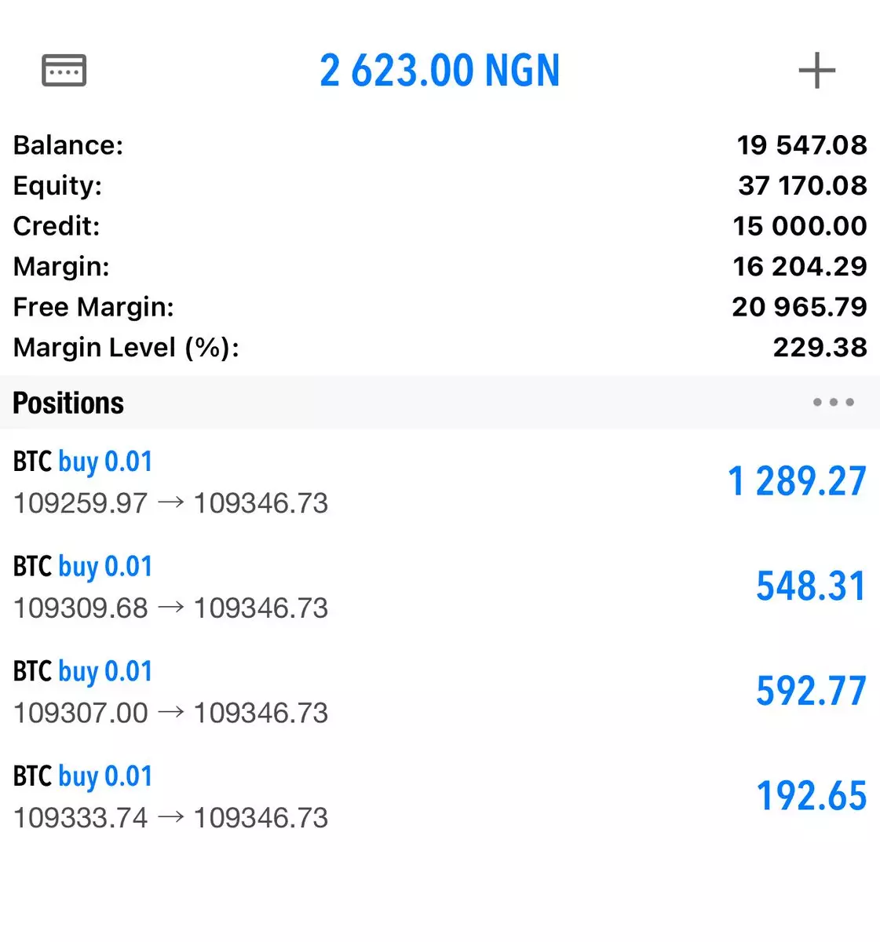
Task: Tap the Margin row value 16 204.29
Action: (x=799, y=267)
